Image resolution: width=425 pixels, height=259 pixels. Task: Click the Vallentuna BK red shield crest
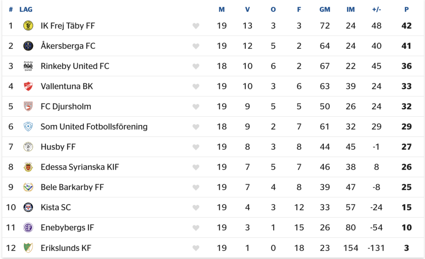(28, 86)
